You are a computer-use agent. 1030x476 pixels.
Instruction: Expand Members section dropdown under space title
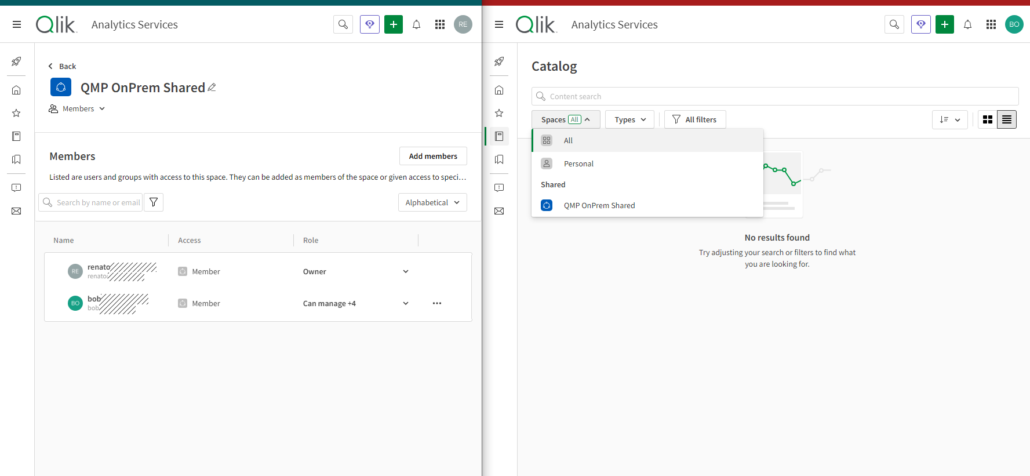[x=77, y=108]
